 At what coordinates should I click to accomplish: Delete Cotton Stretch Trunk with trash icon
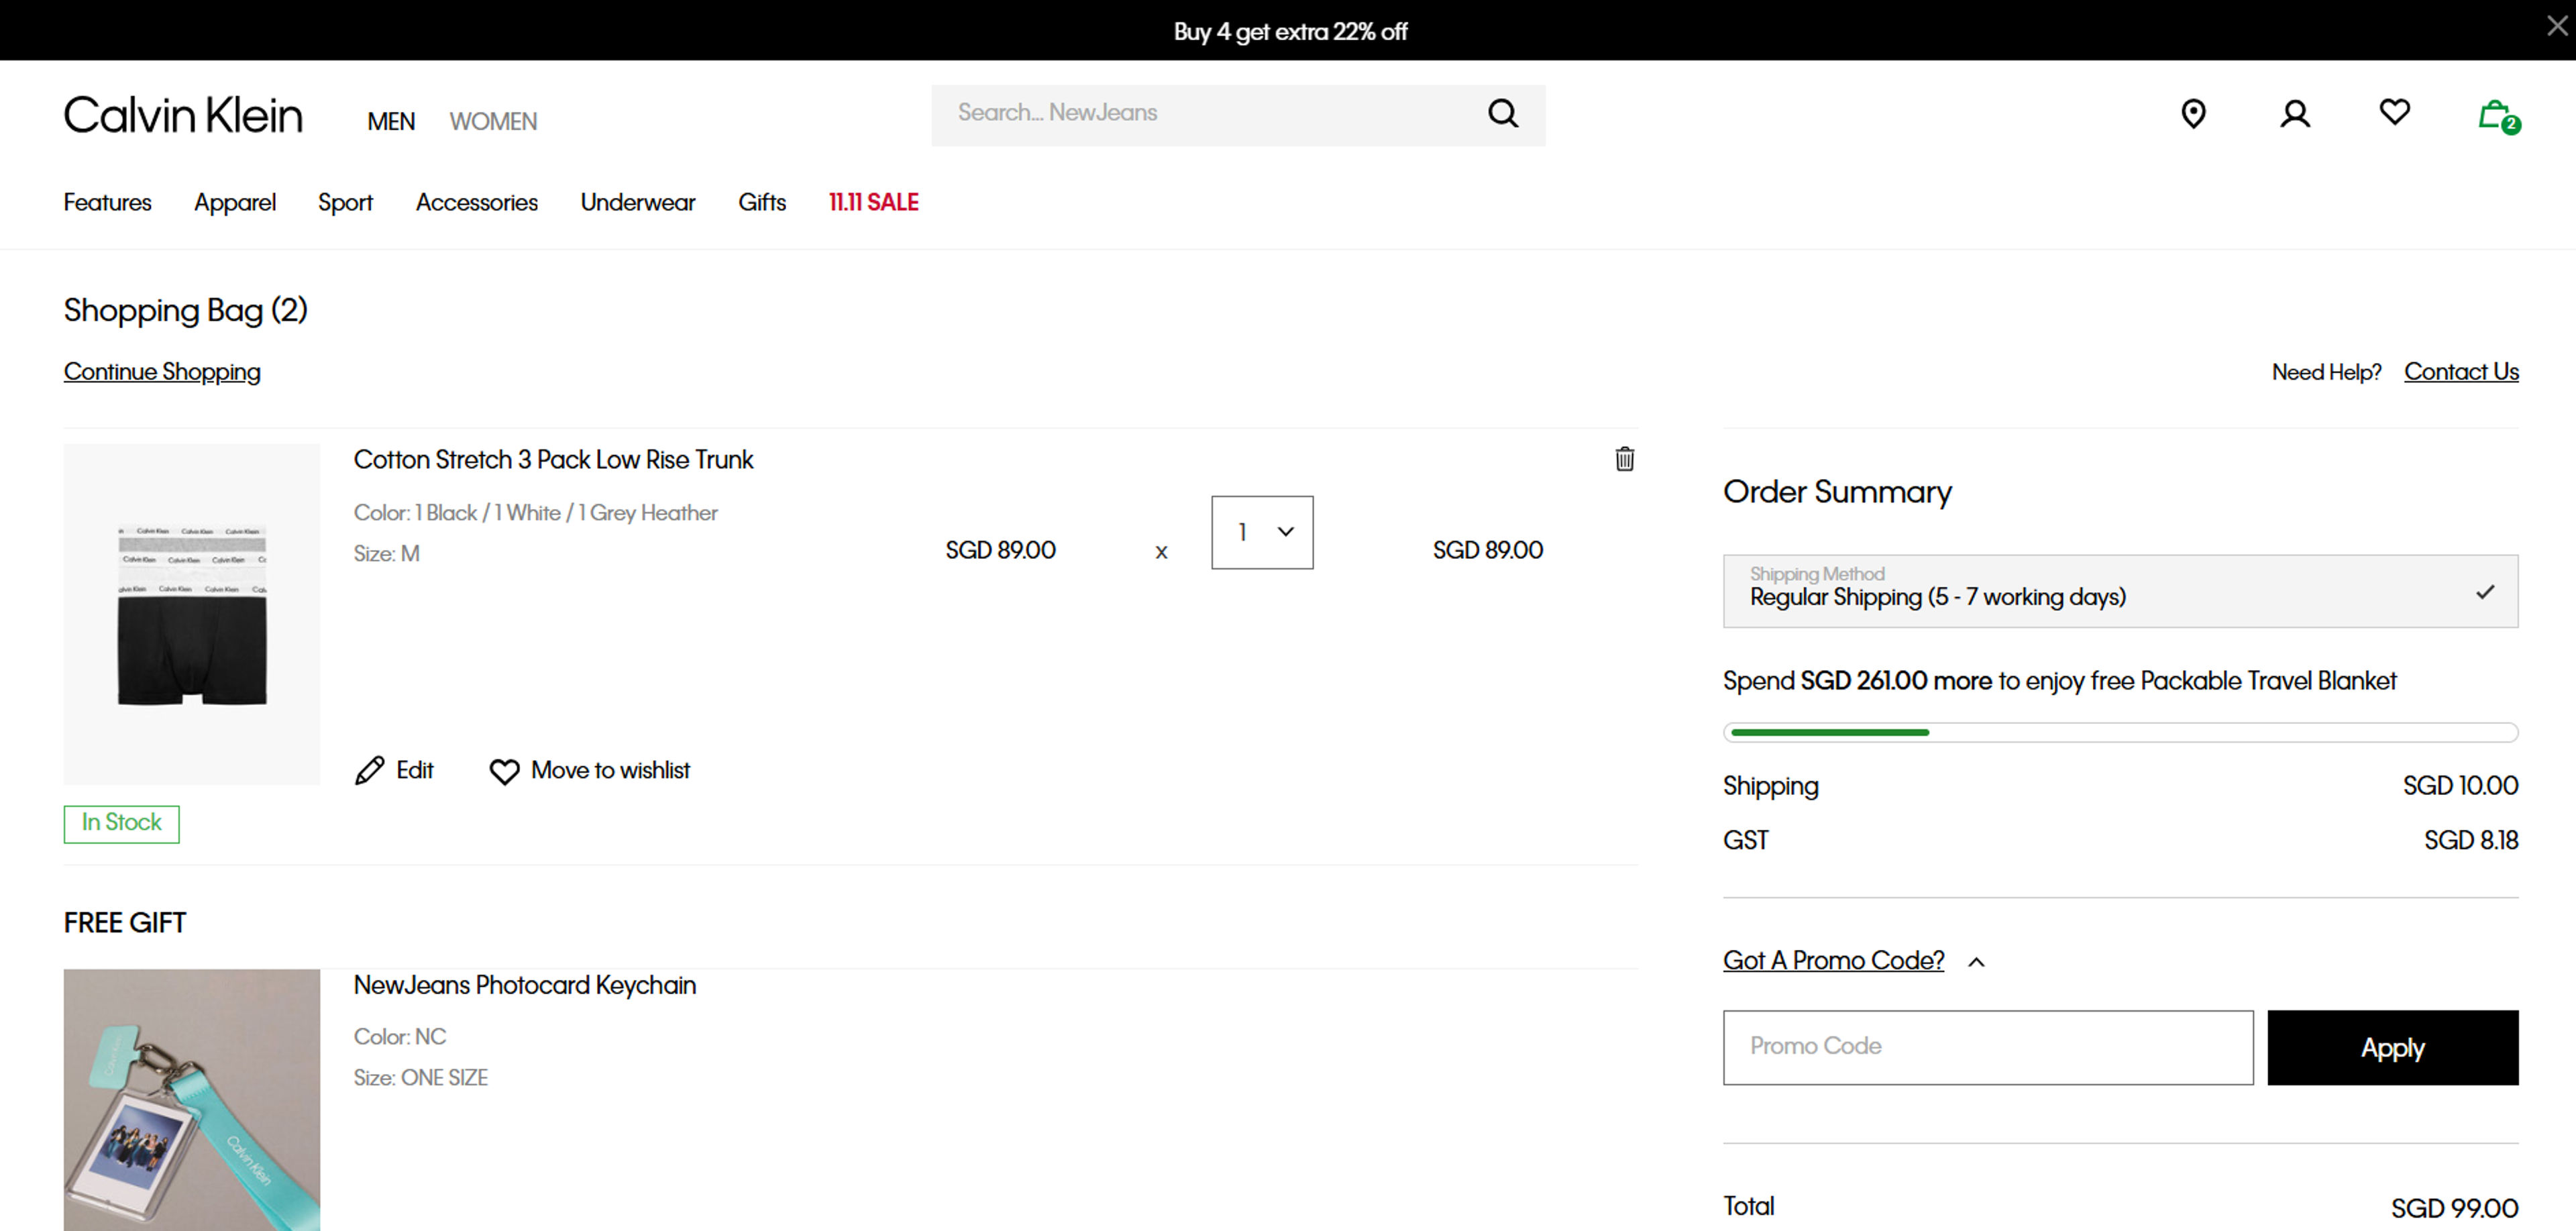tap(1624, 459)
